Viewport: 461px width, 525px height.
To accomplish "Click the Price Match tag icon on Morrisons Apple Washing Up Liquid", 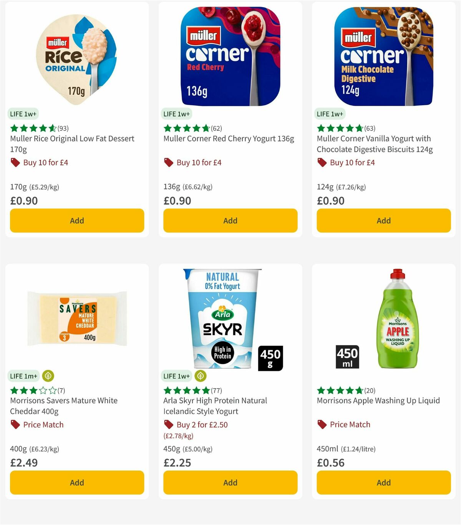I will (322, 424).
